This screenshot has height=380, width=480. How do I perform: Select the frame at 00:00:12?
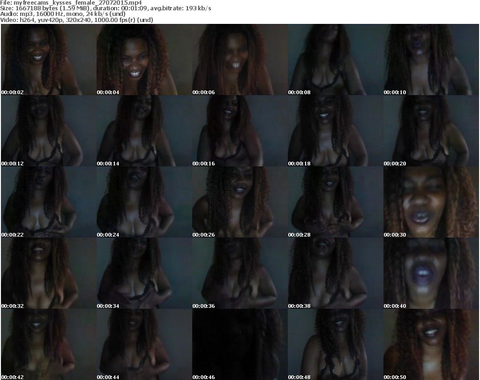49,131
